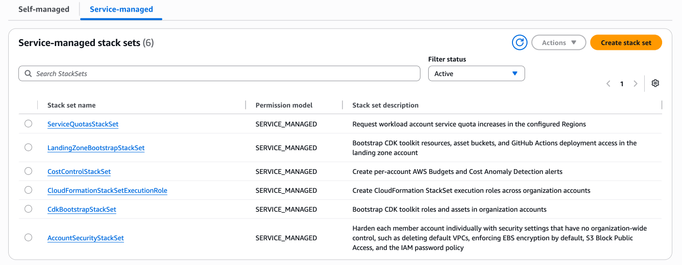Switch to Self-managed tab

click(x=44, y=9)
